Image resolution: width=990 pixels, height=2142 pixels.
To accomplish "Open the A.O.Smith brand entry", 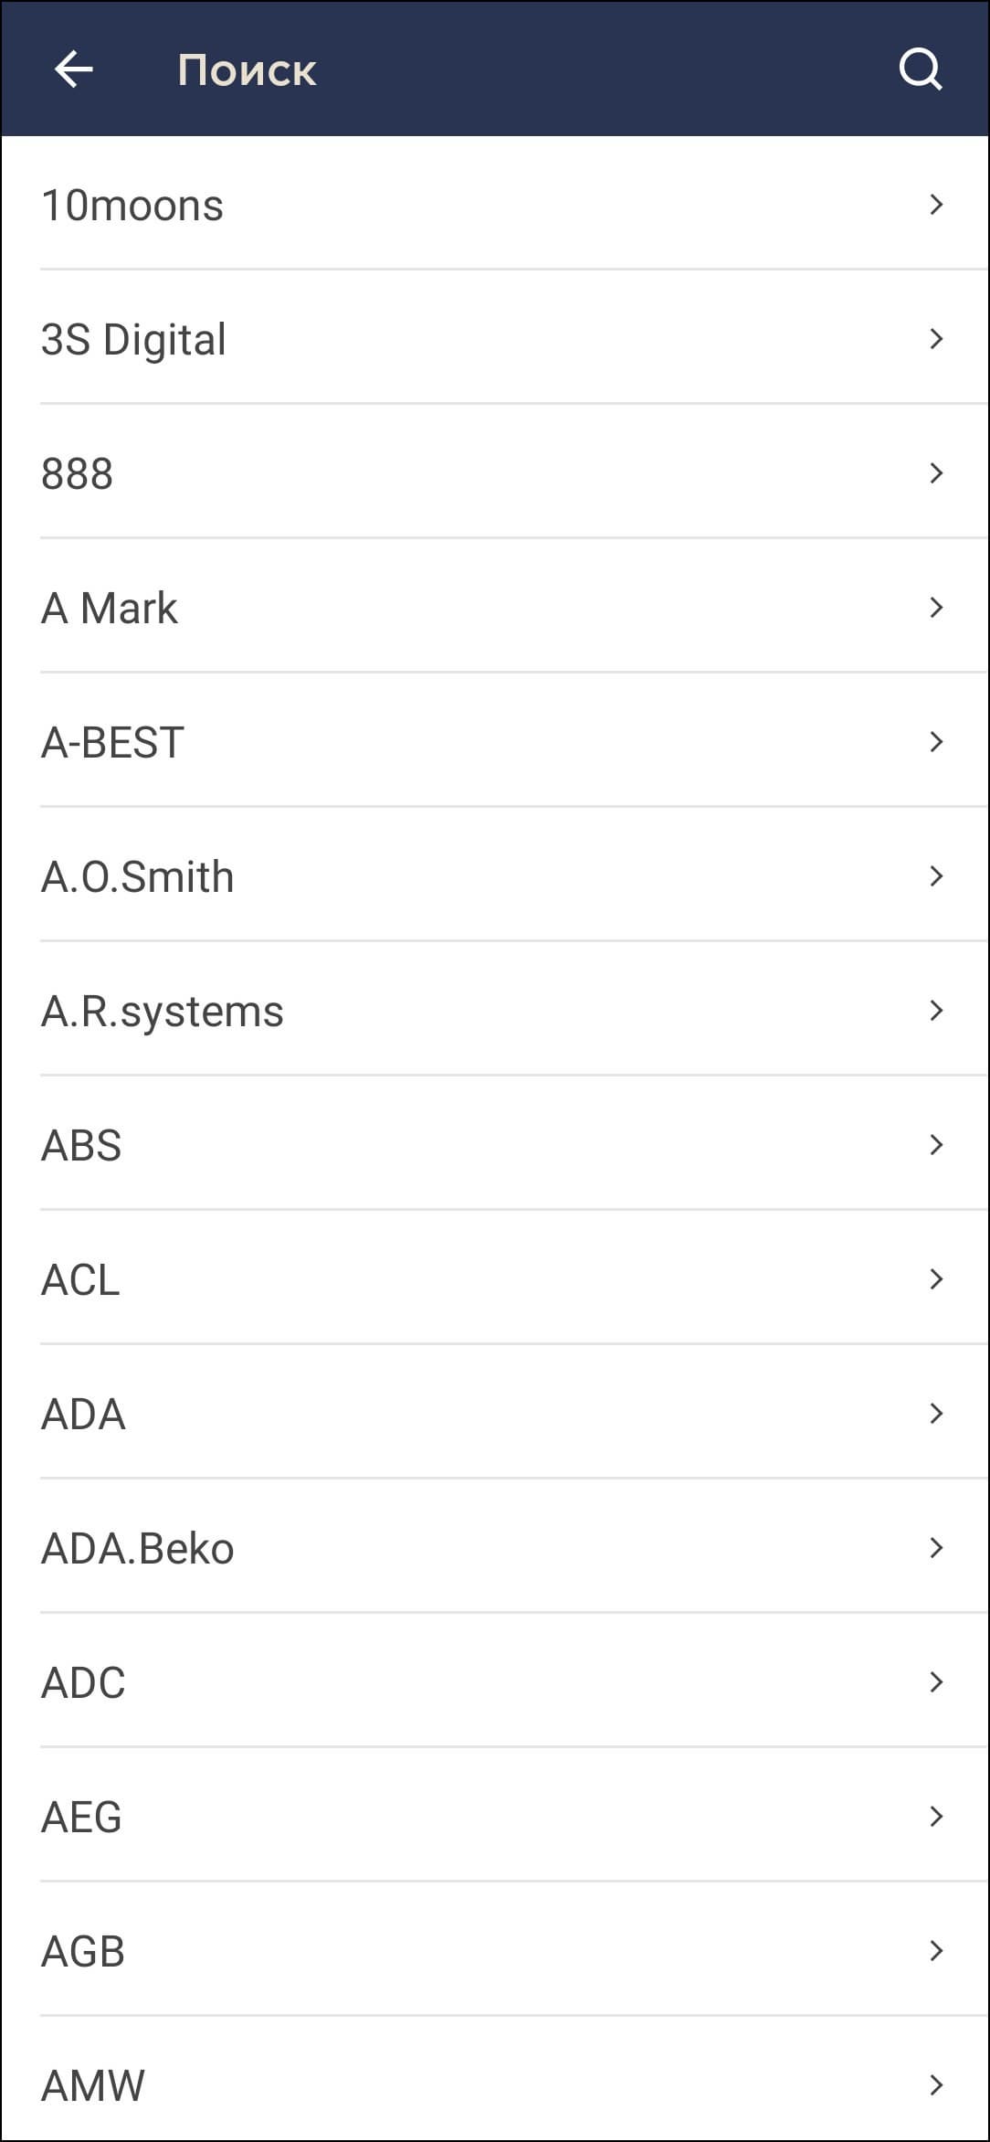I will coord(138,877).
